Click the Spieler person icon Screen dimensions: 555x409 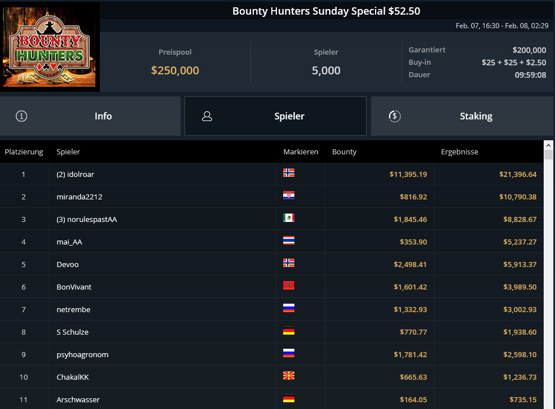click(207, 116)
